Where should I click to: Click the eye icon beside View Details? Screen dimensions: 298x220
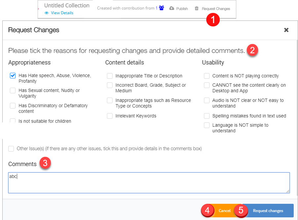coord(47,13)
